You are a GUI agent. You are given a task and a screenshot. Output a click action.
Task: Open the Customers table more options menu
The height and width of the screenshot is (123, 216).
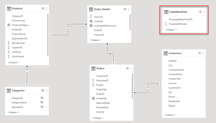pos(204,53)
